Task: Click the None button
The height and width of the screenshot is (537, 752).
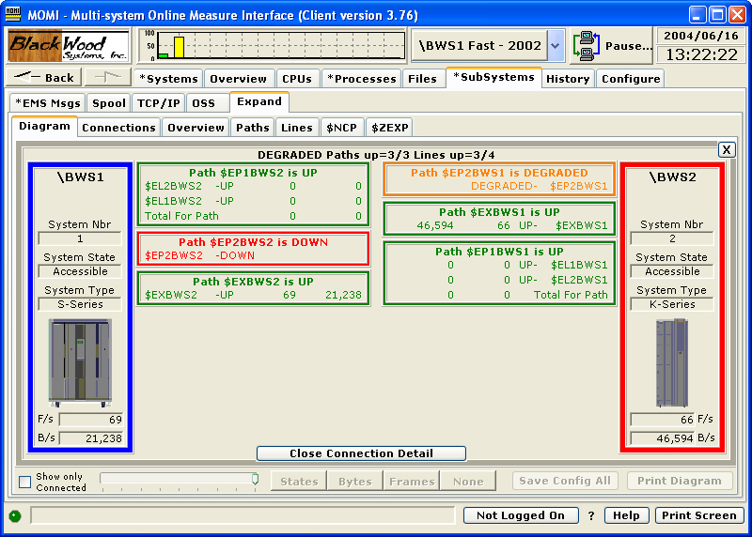Action: (468, 481)
